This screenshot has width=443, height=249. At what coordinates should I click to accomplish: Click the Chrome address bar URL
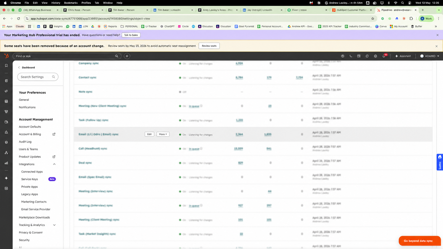coord(90,19)
